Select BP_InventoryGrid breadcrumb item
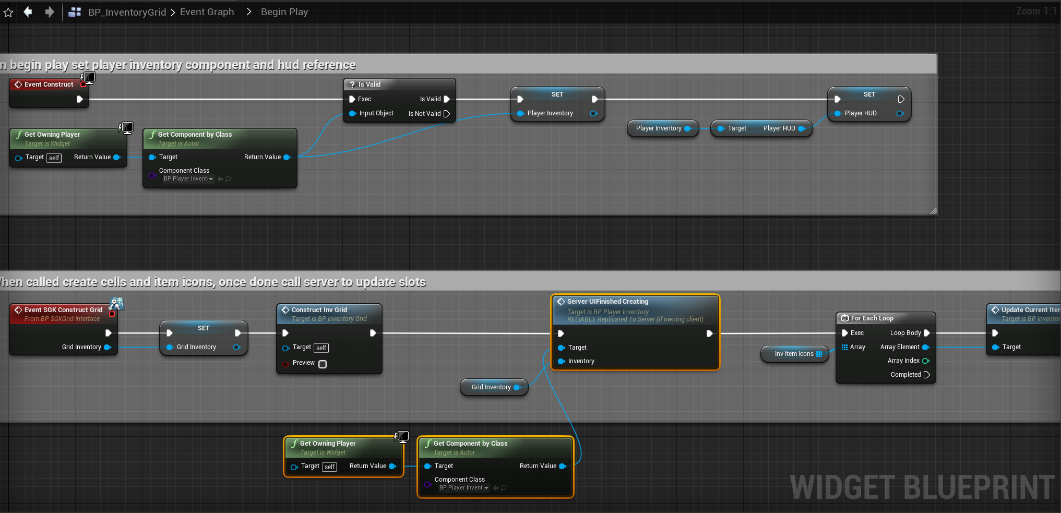Image resolution: width=1061 pixels, height=513 pixels. pos(127,12)
